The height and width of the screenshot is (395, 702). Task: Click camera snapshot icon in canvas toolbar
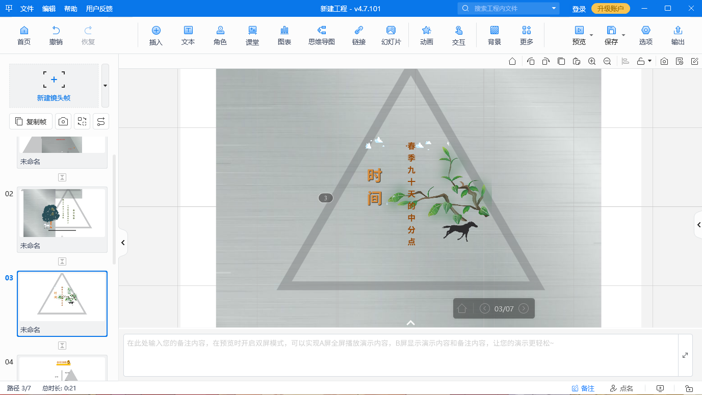pos(664,61)
